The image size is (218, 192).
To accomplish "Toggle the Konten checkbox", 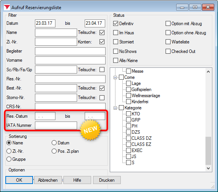I will pyautogui.click(x=102, y=42).
